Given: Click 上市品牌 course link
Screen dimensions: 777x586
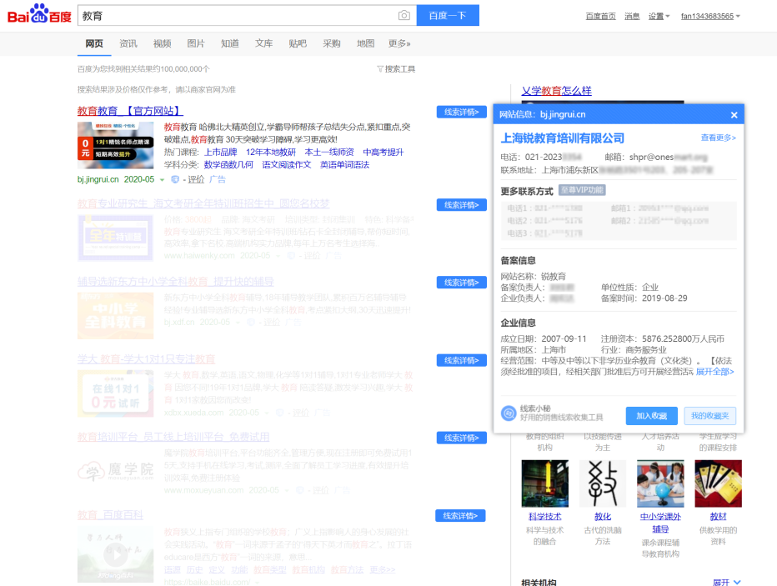Looking at the screenshot, I should (x=221, y=152).
